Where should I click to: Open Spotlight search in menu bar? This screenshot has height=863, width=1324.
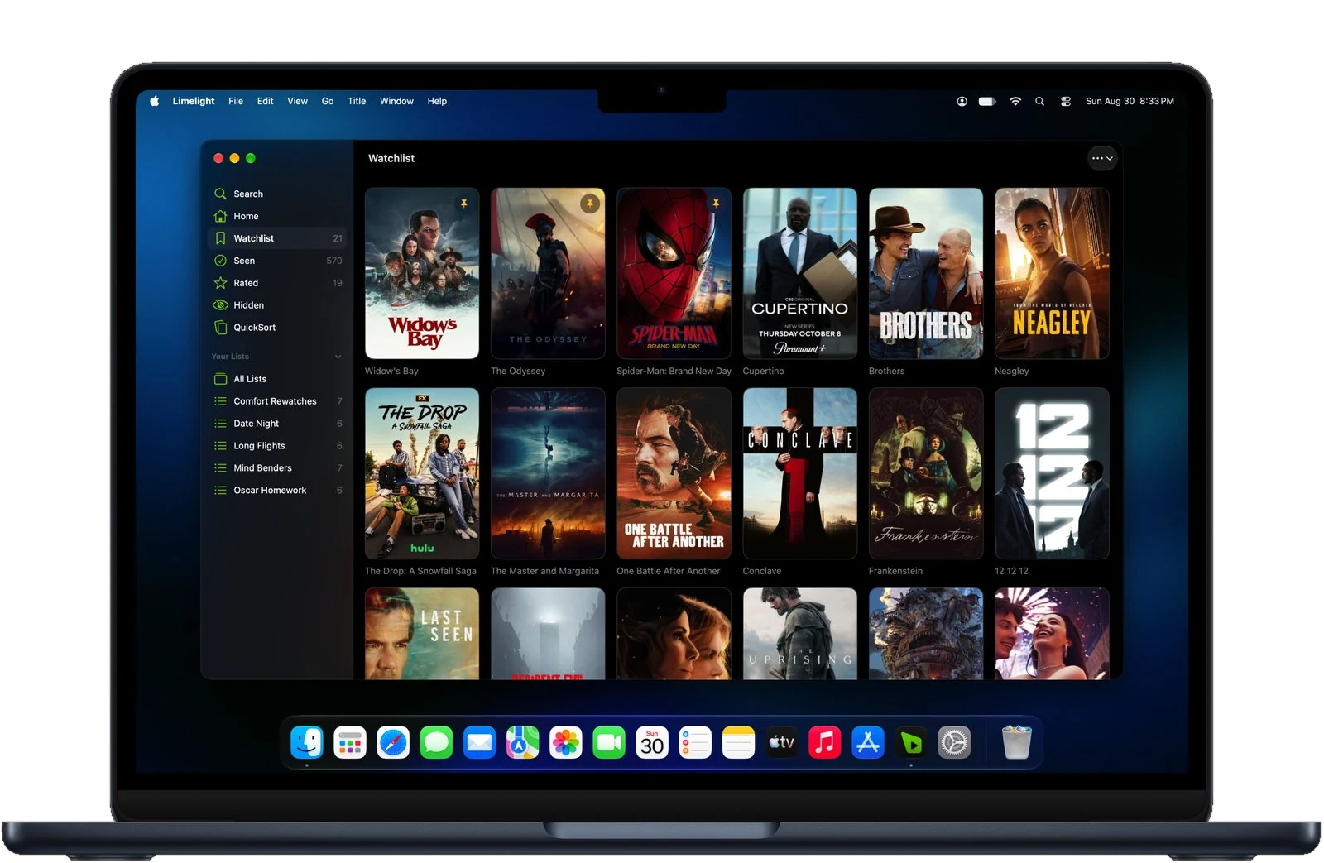coord(1040,101)
